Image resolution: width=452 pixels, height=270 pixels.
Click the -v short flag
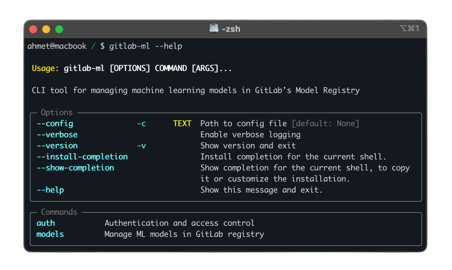point(141,146)
